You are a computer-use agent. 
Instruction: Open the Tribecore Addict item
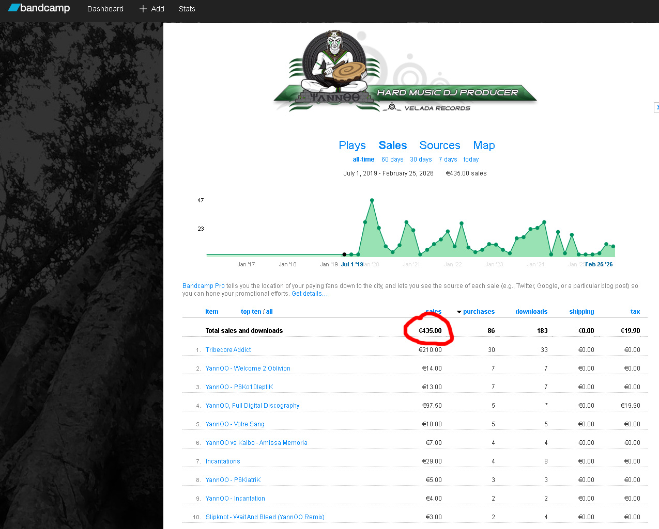coord(228,350)
